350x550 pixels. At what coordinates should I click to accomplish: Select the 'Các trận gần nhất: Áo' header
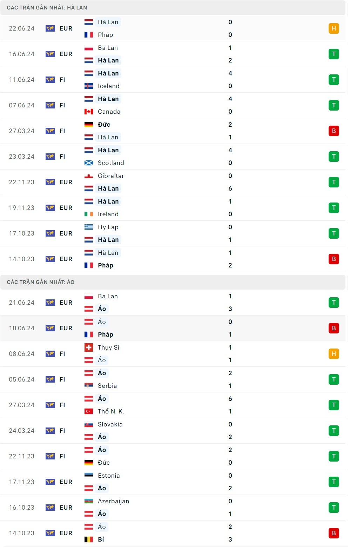[41, 282]
